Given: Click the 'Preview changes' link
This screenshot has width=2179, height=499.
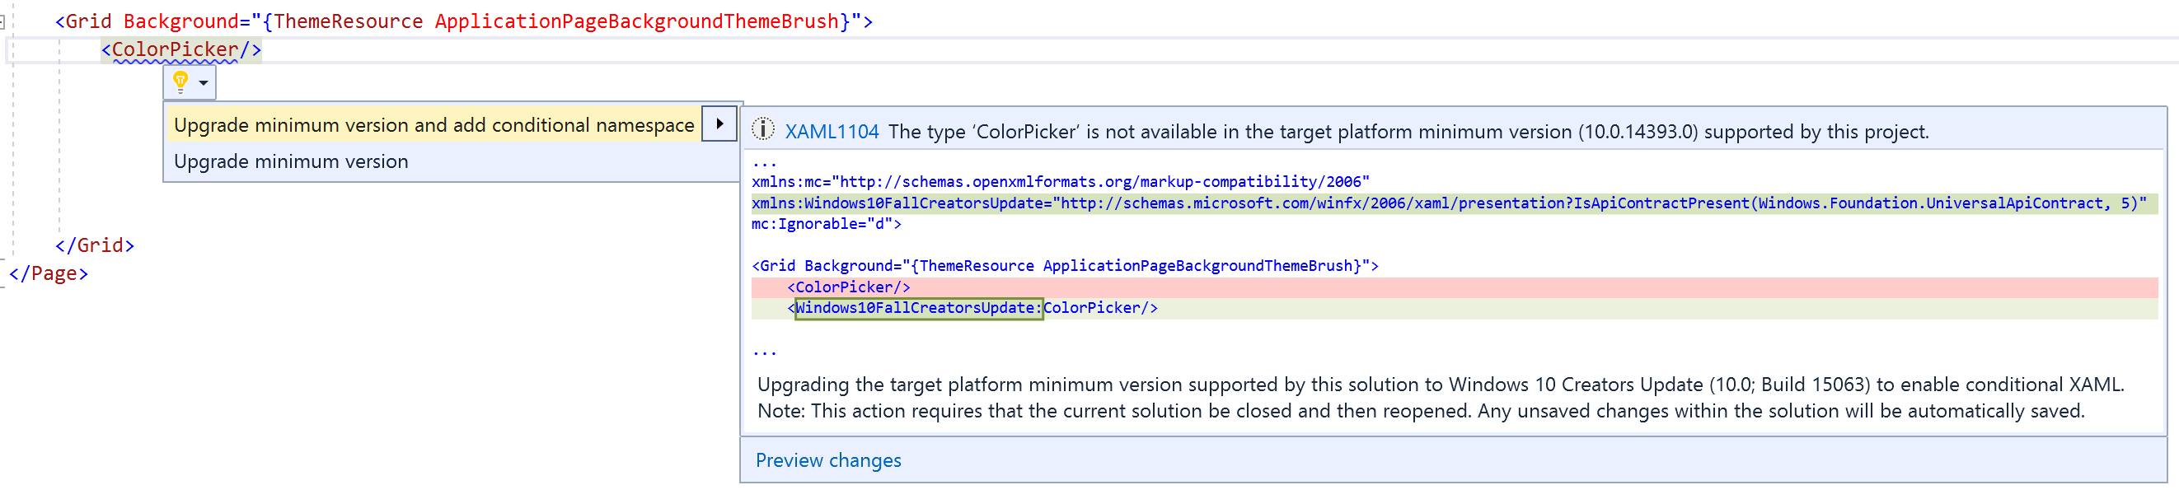Looking at the screenshot, I should pyautogui.click(x=827, y=461).
